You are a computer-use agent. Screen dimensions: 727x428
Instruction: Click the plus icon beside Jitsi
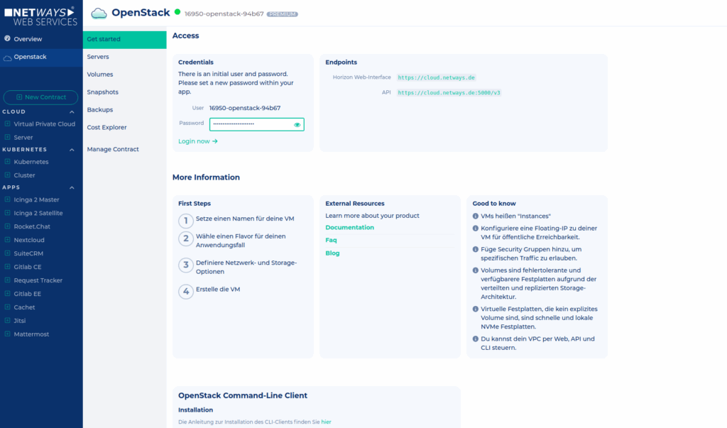coord(8,321)
